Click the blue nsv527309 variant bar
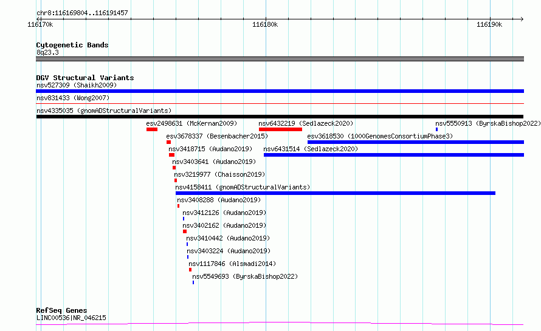The height and width of the screenshot is (331, 541). [x=280, y=91]
